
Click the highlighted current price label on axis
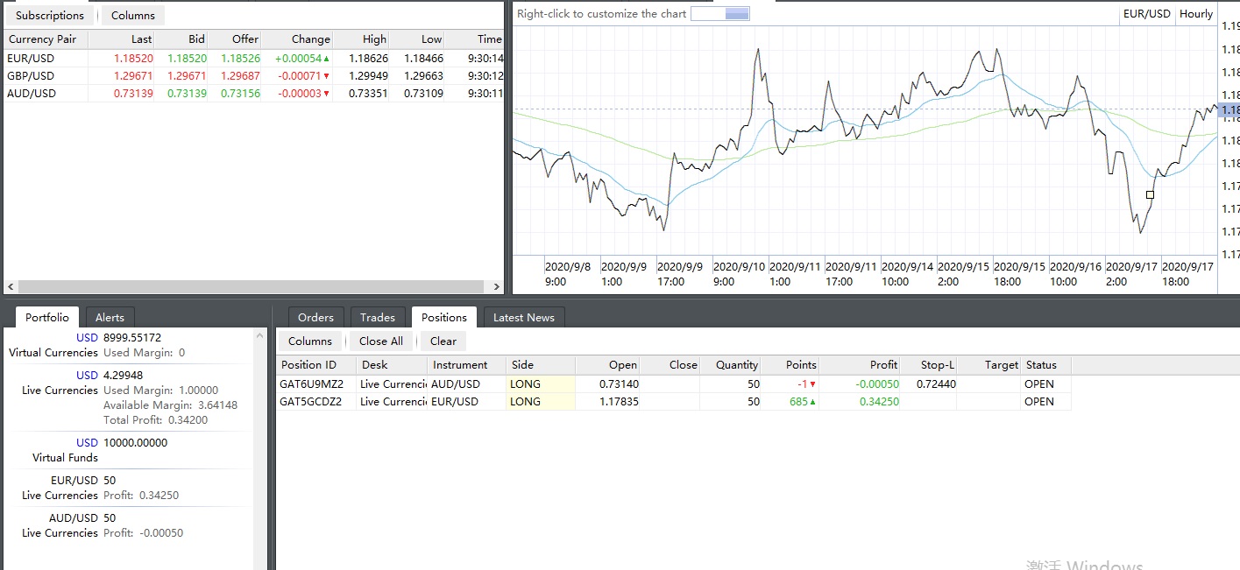point(1229,110)
